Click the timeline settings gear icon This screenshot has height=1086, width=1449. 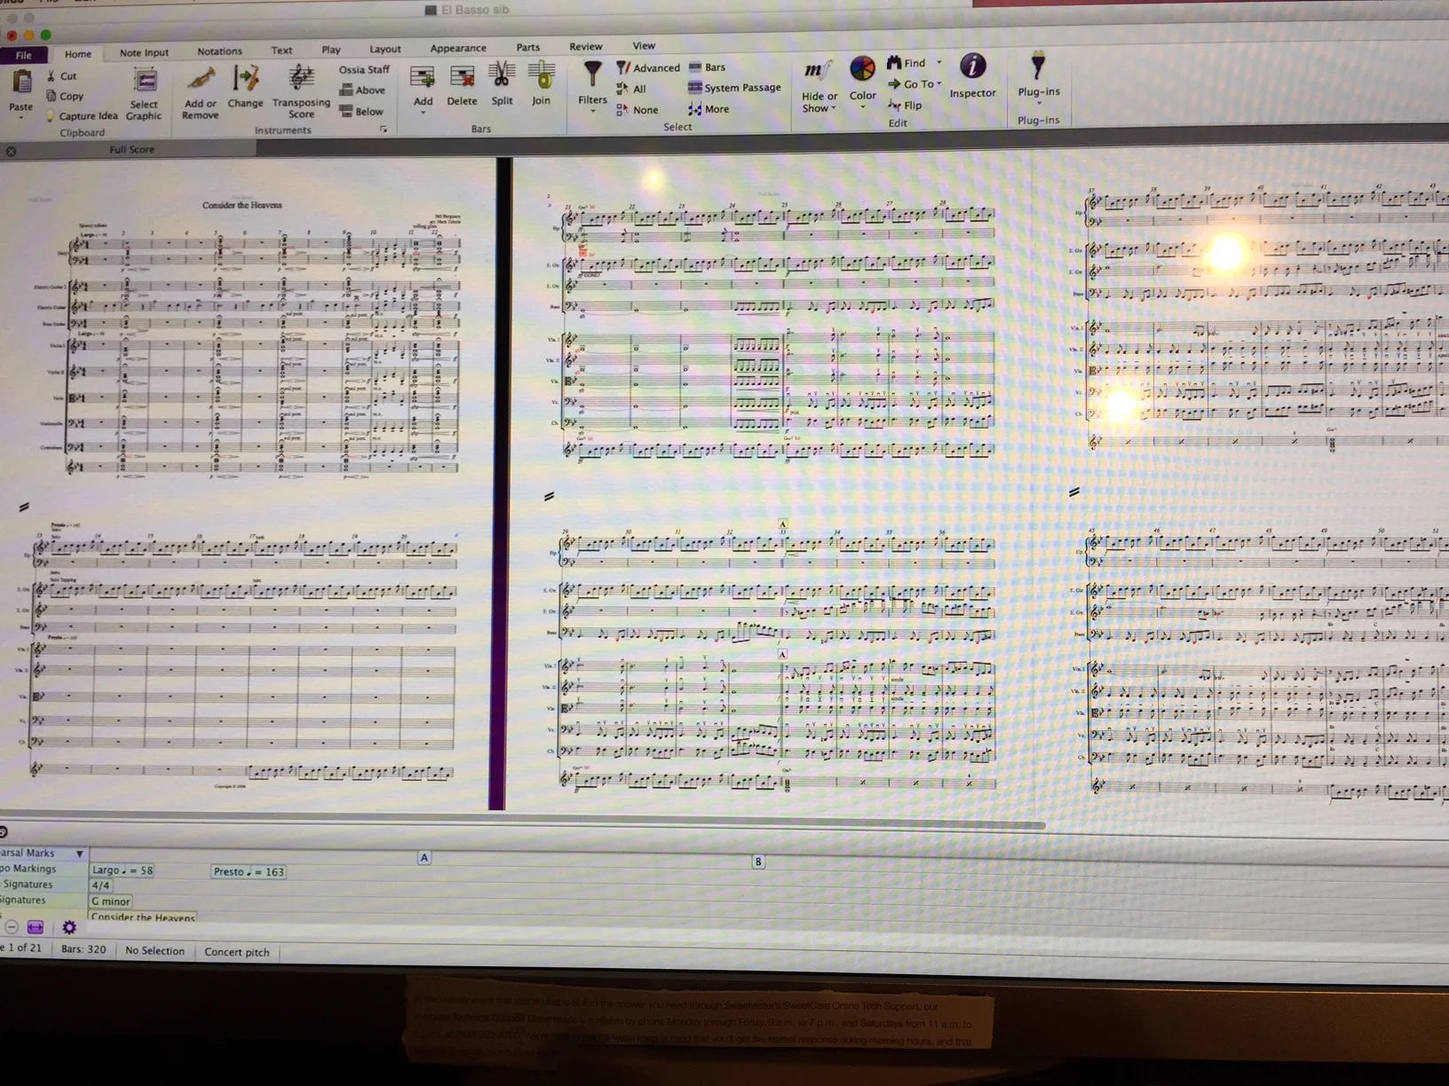69,927
